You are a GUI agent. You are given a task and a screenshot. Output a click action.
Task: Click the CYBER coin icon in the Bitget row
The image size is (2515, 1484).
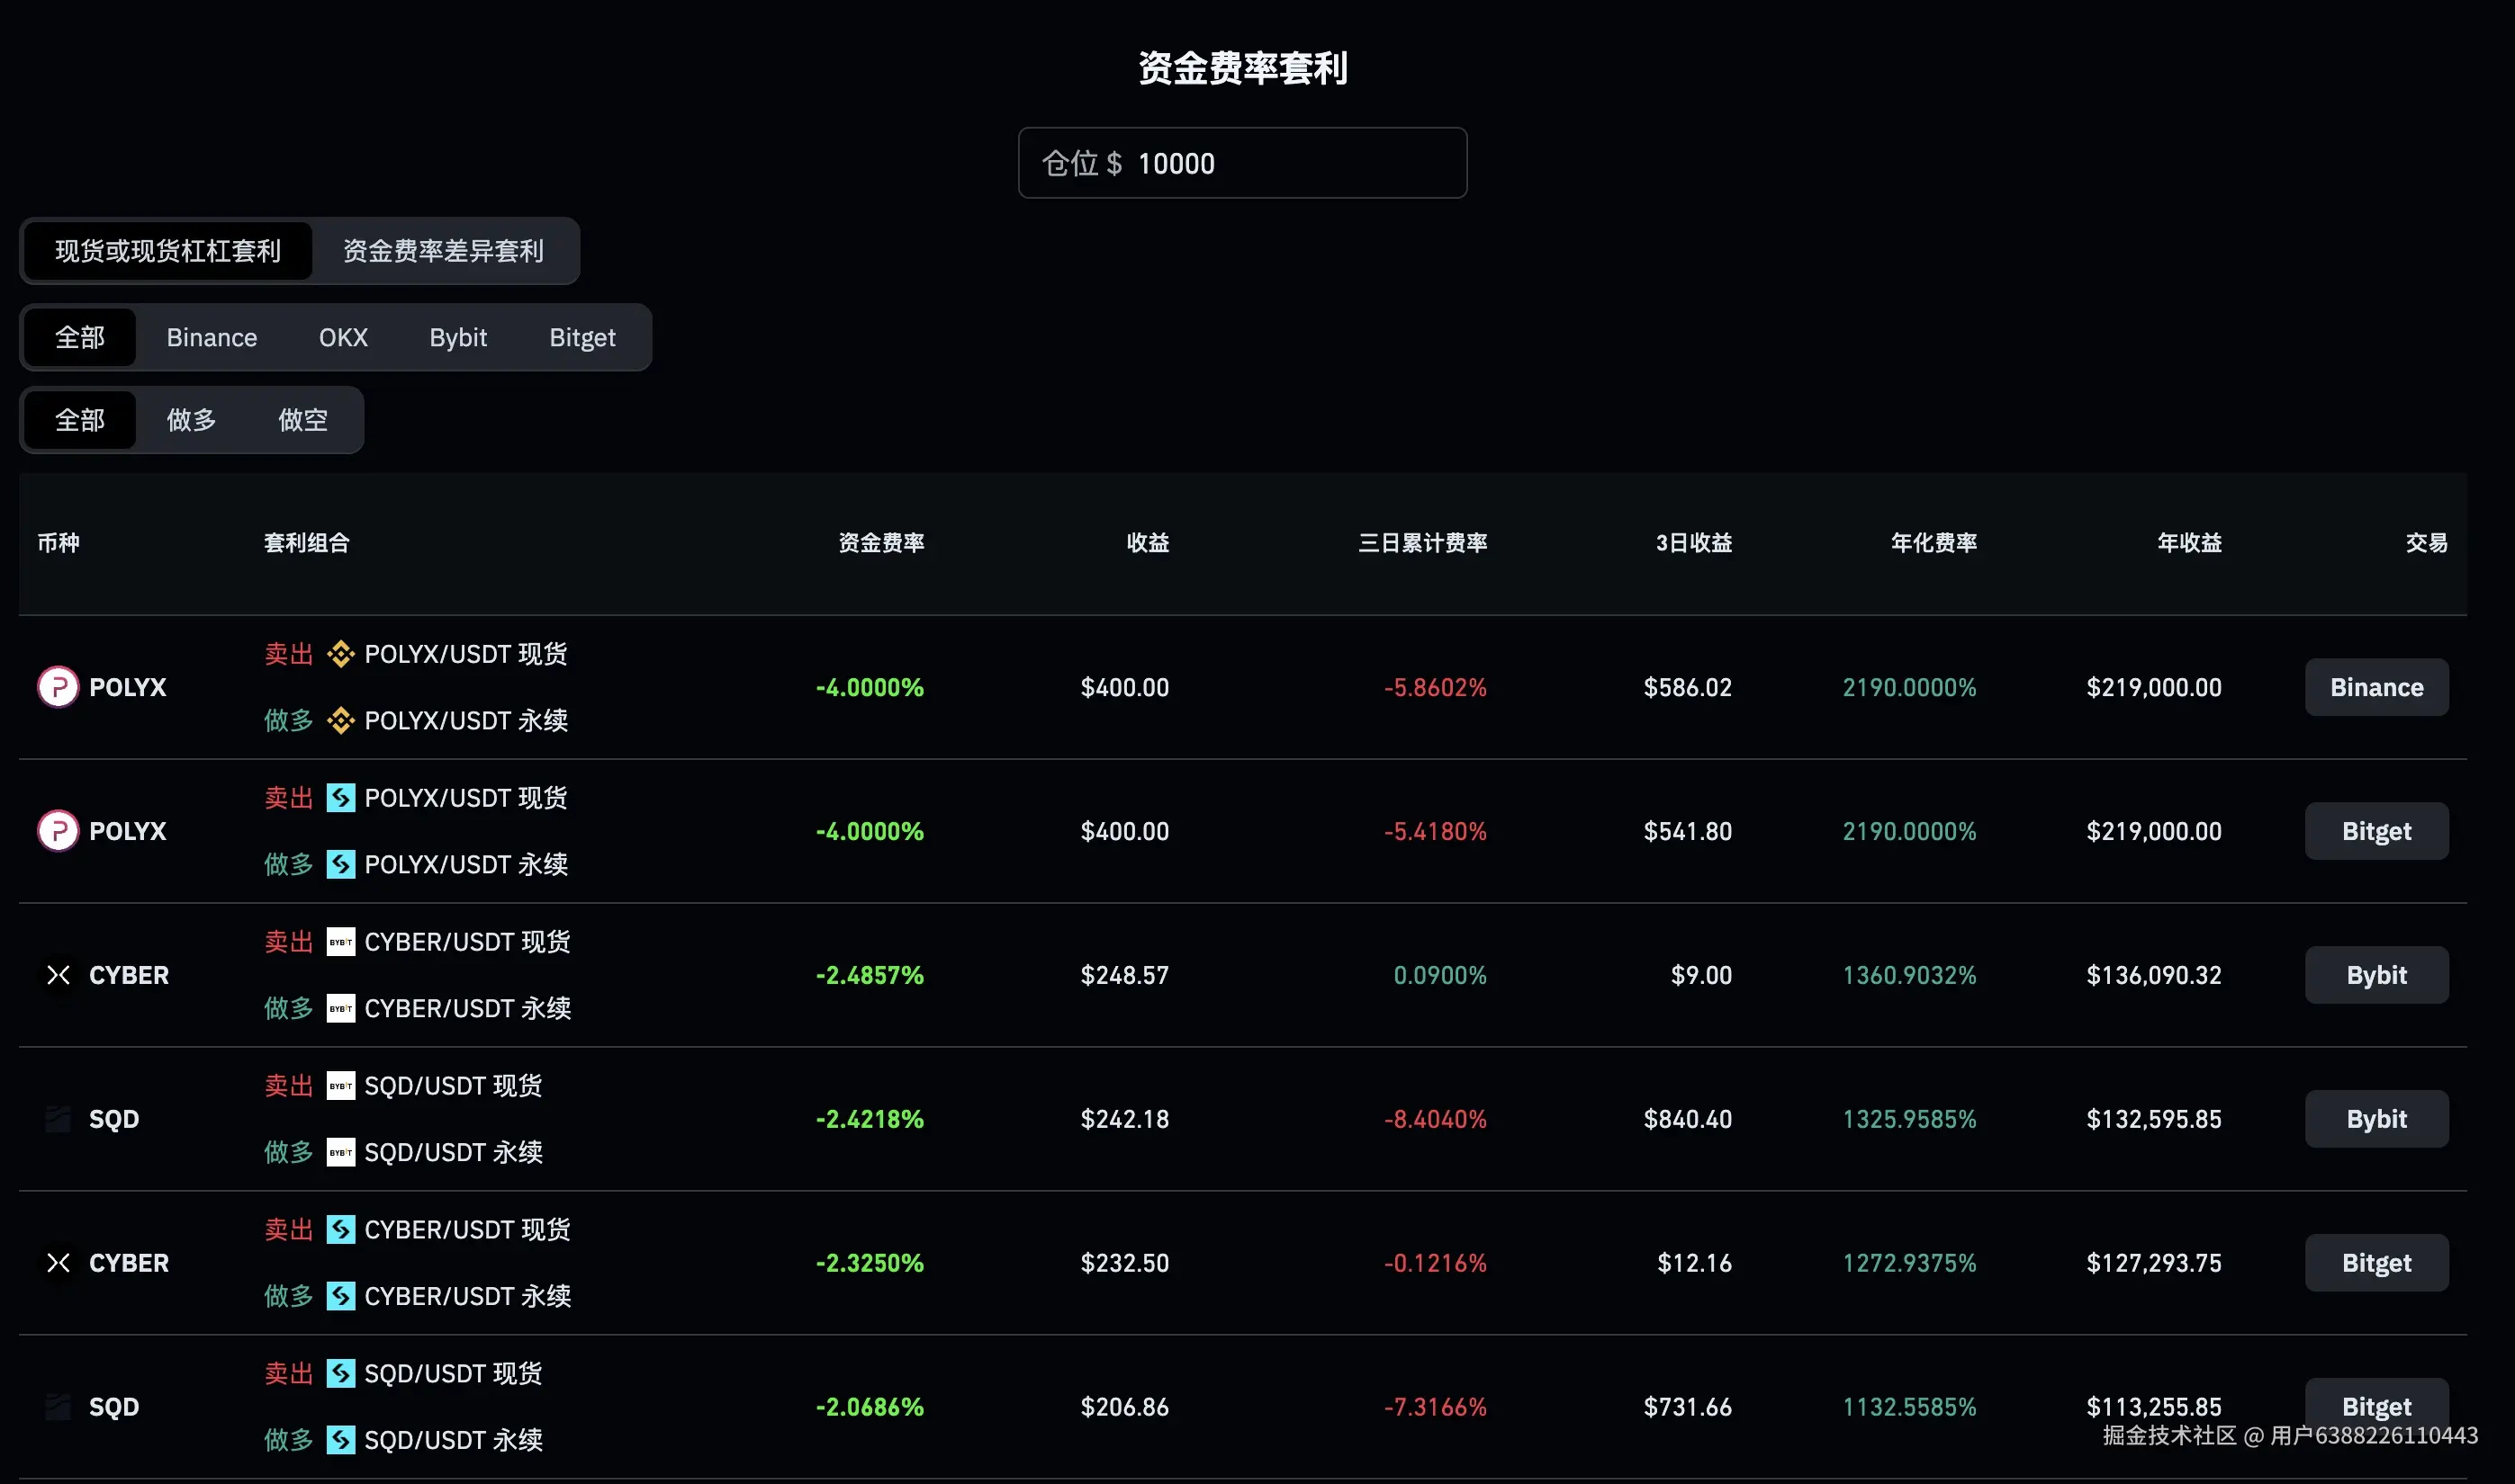coord(58,1263)
